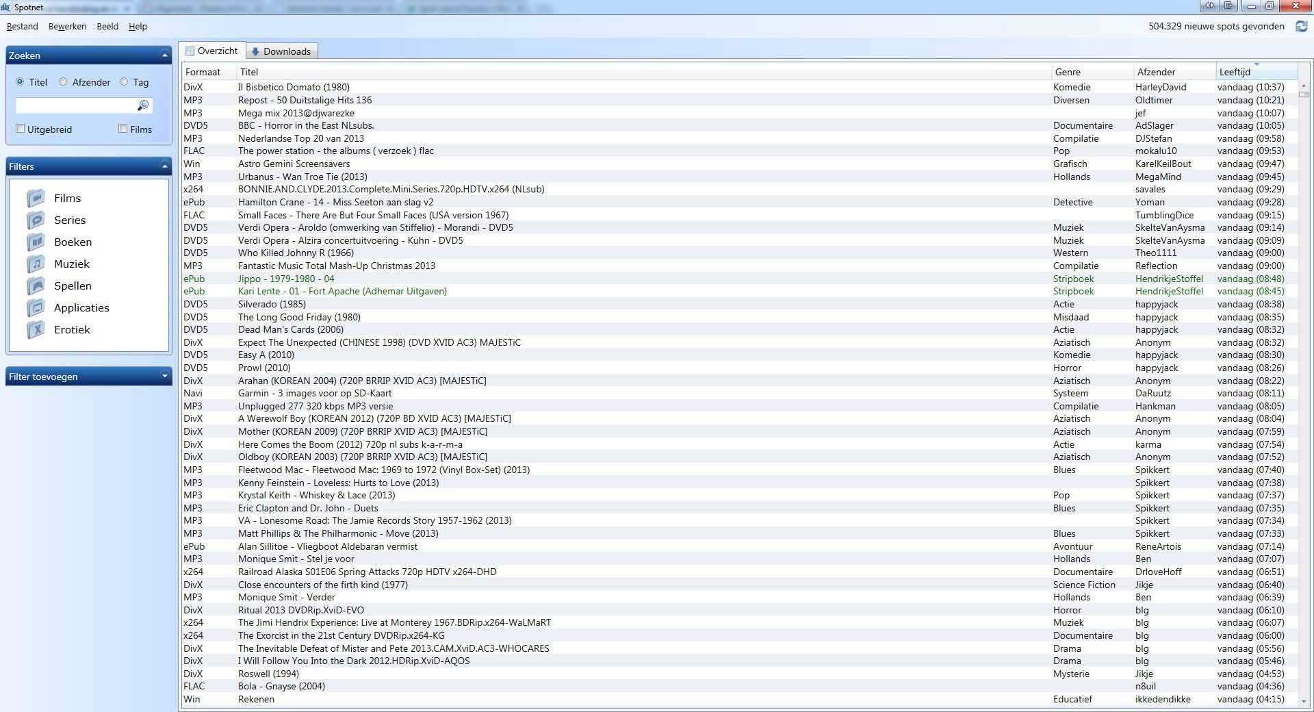Click the Spotnet application icon in title bar

pyautogui.click(x=5, y=7)
